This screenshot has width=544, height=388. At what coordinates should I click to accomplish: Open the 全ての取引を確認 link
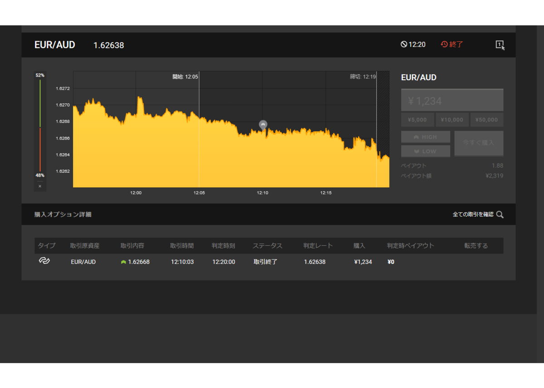(x=473, y=214)
